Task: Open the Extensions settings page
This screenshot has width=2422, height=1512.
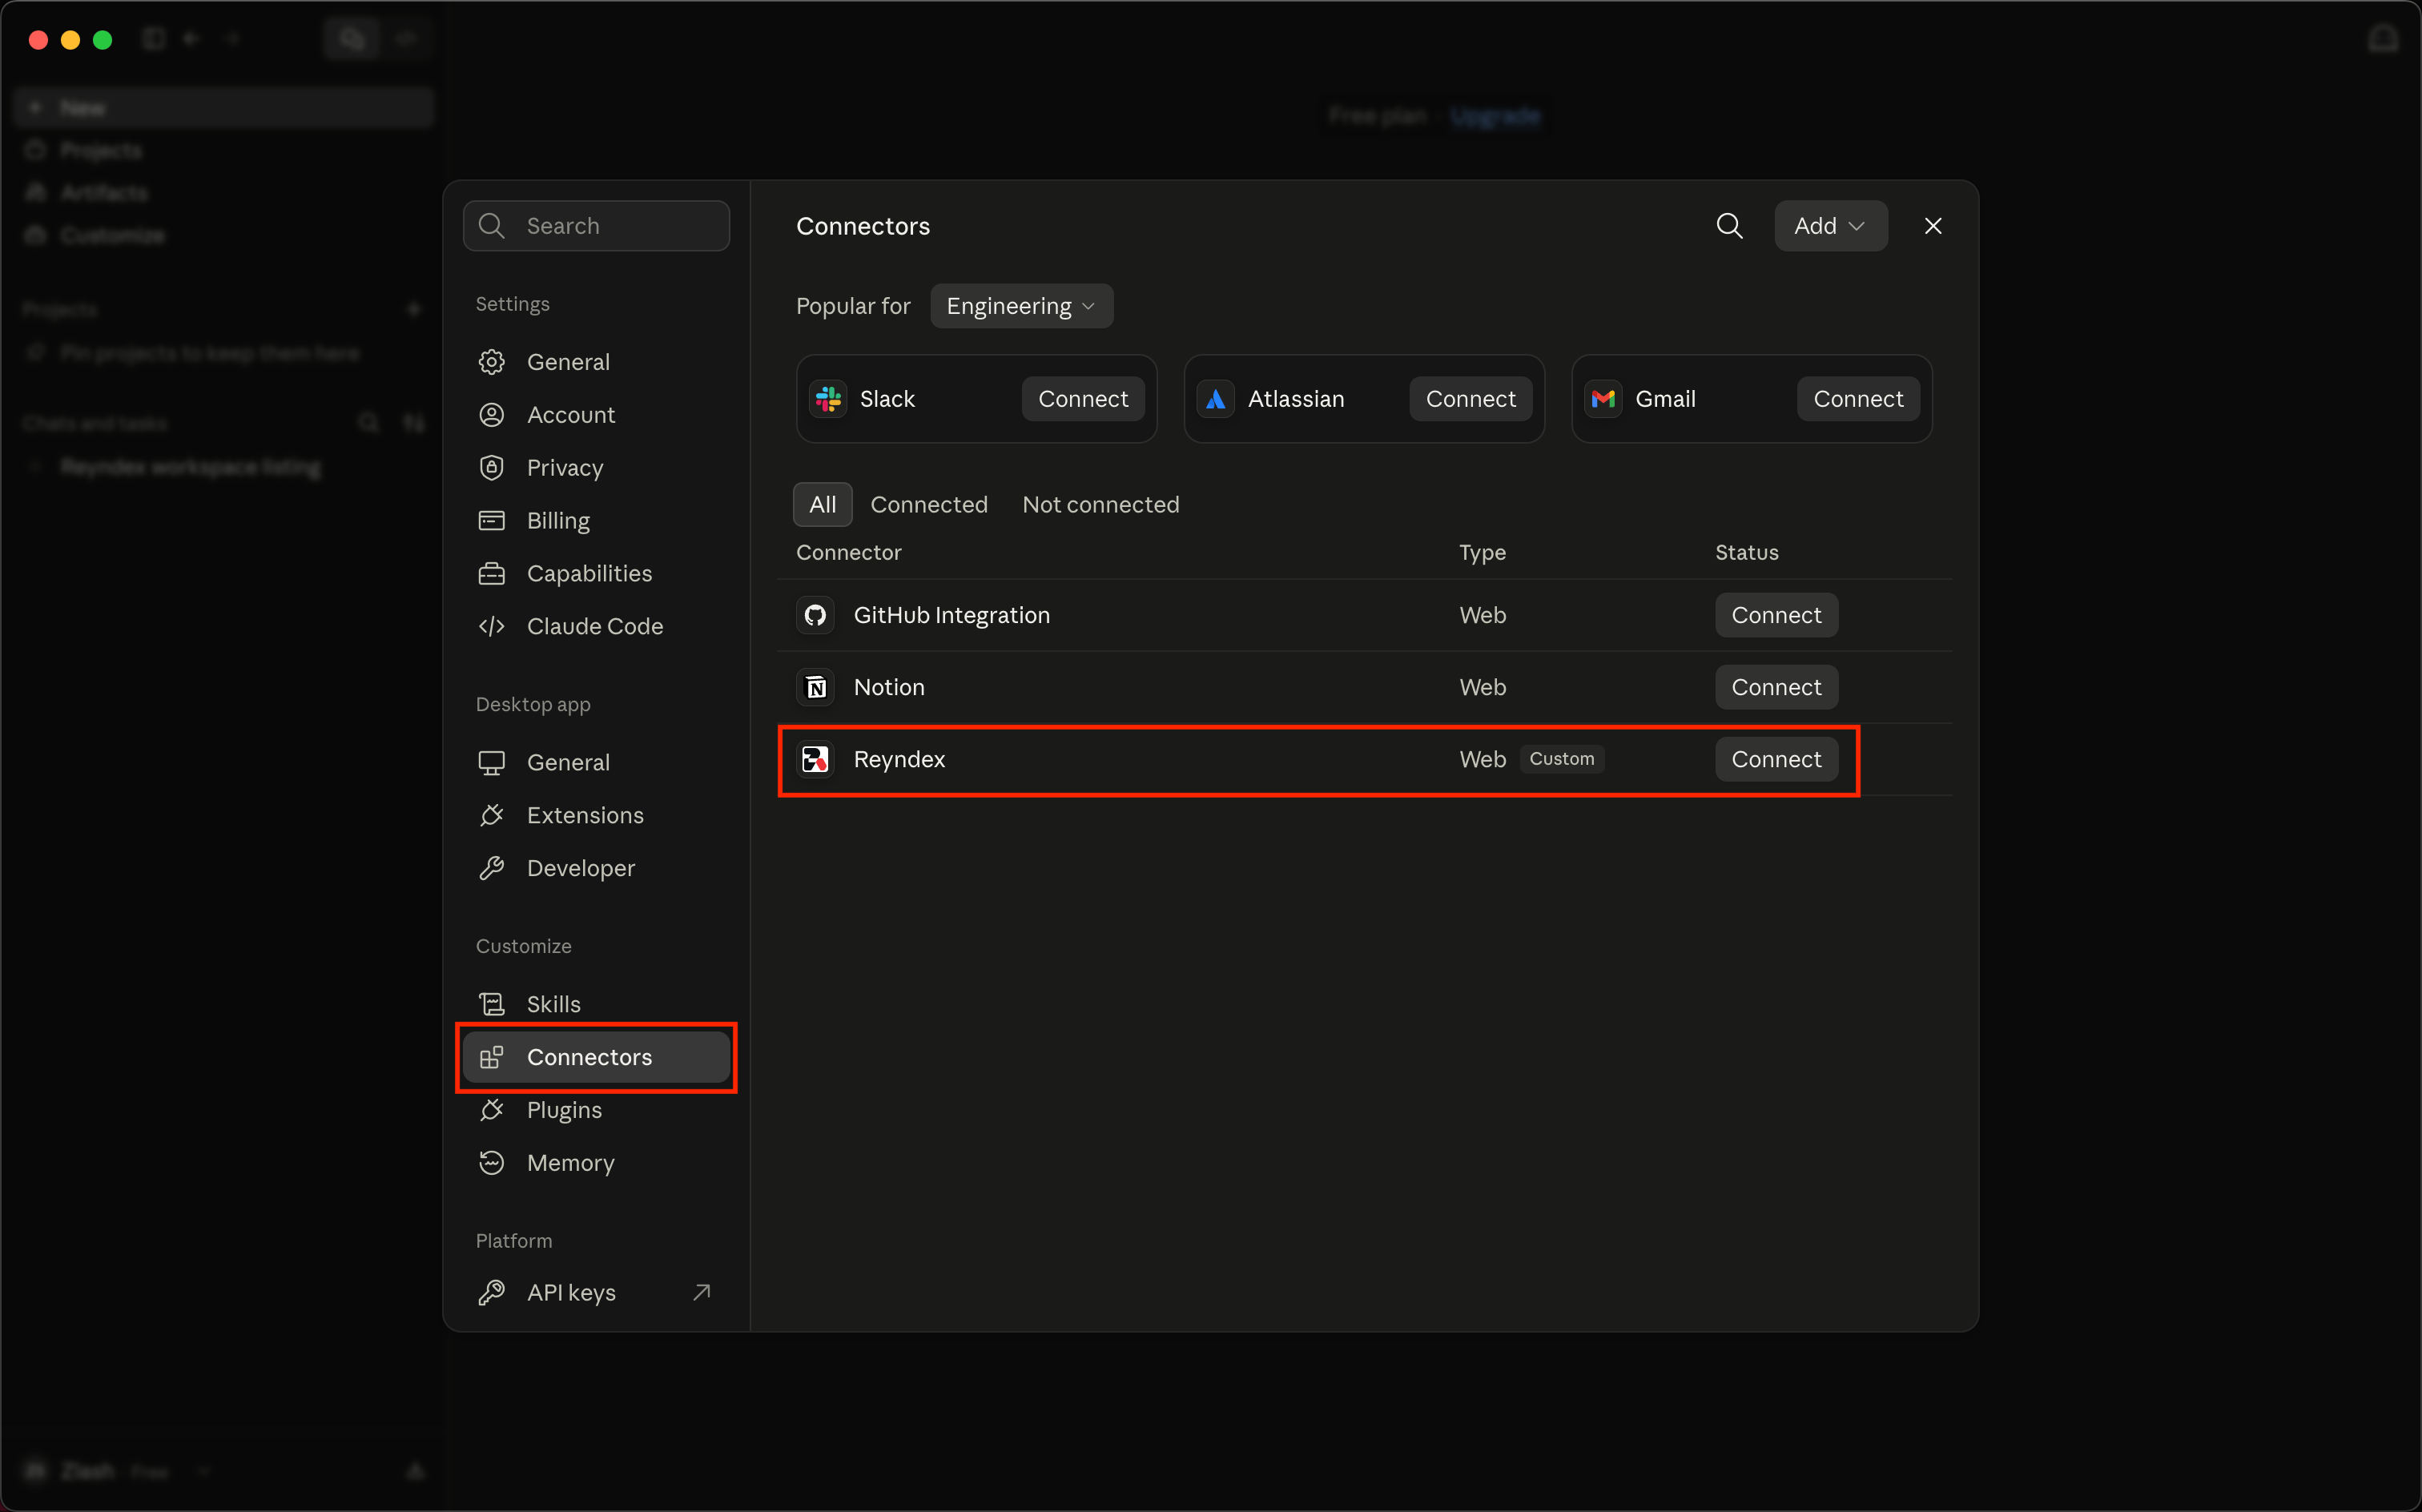Action: click(596, 816)
